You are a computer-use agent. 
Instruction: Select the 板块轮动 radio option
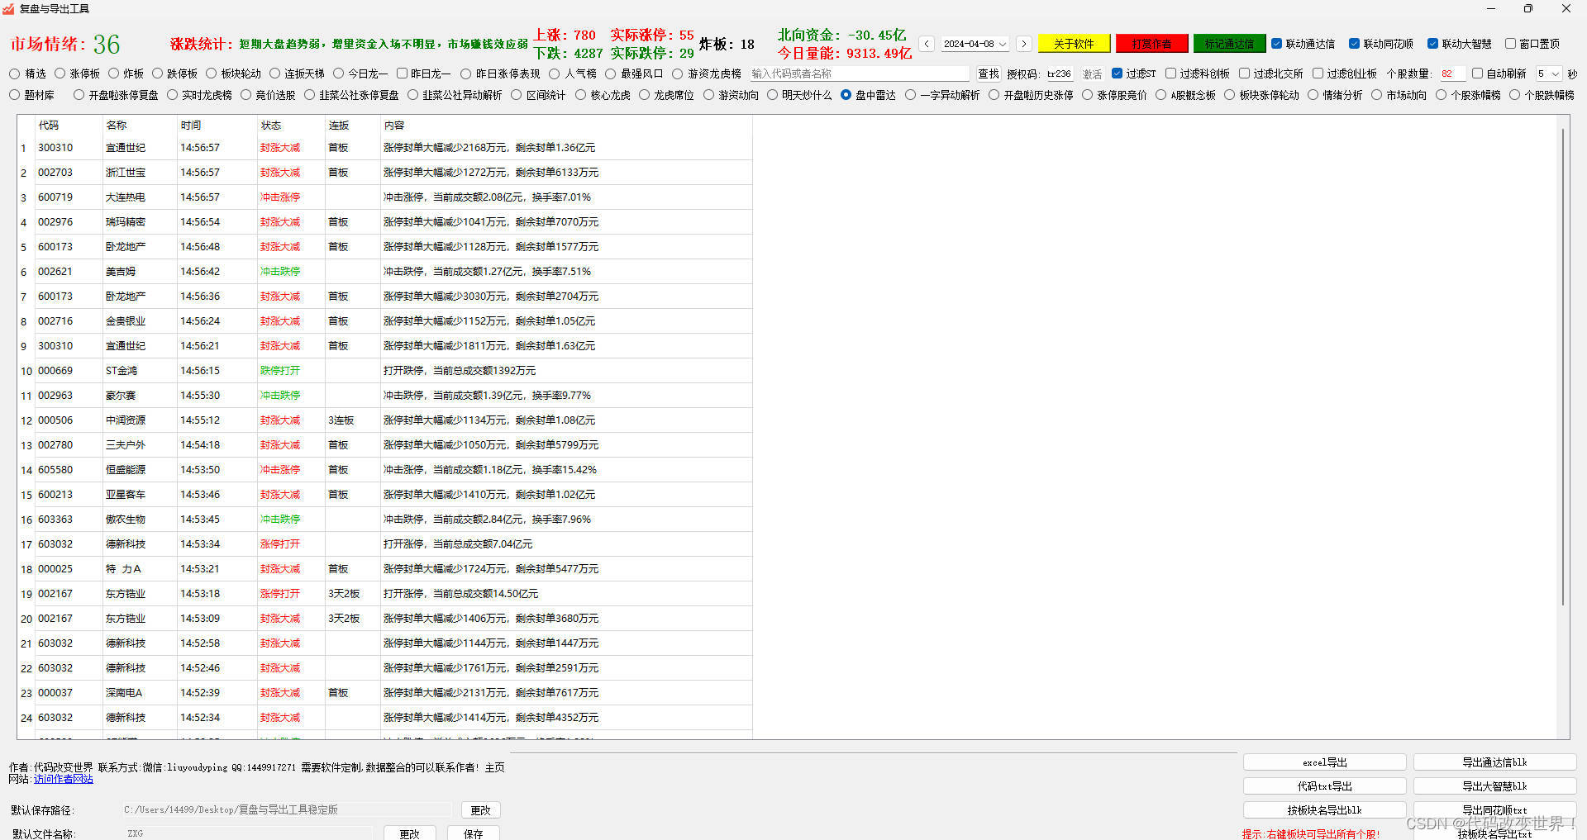pyautogui.click(x=211, y=74)
